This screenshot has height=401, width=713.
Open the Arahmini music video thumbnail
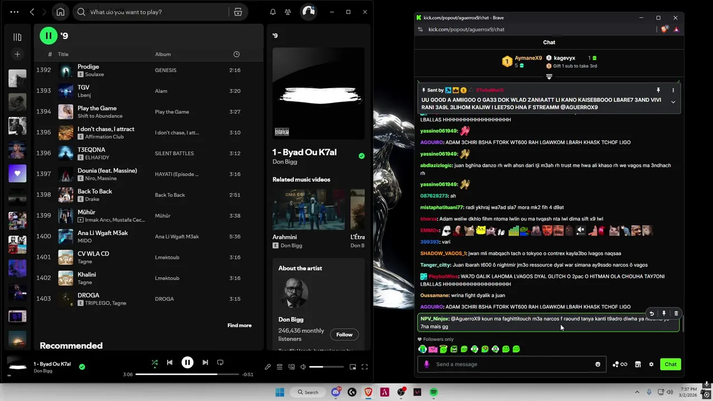pos(309,209)
